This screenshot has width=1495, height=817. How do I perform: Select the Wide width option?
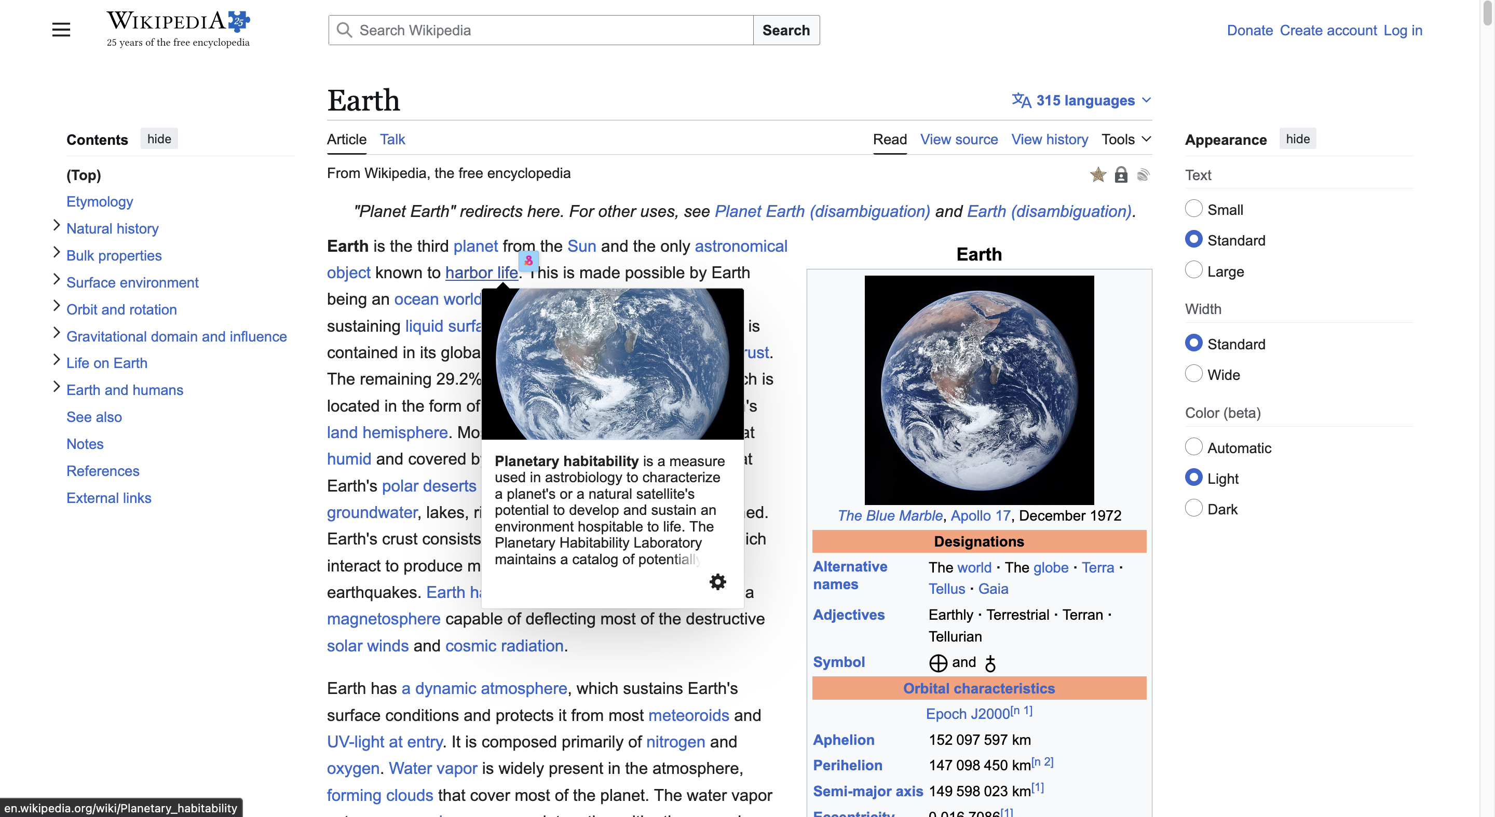click(x=1193, y=374)
